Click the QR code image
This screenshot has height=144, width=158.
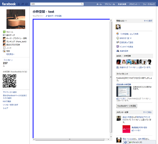(9, 81)
